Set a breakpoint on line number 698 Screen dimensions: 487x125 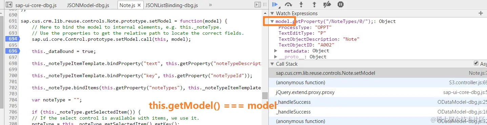click(x=13, y=63)
